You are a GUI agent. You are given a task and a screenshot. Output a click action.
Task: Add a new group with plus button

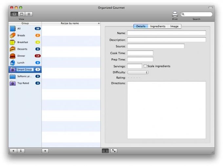13,151
